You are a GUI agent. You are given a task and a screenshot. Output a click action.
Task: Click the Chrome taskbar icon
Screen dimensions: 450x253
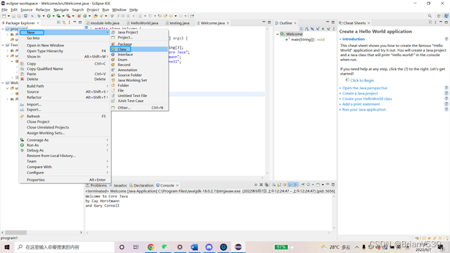coord(151,247)
